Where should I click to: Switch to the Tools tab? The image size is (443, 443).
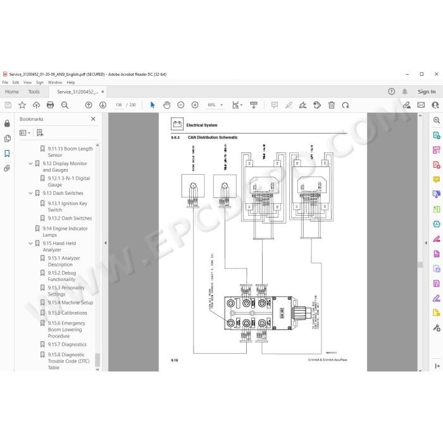pyautogui.click(x=34, y=92)
